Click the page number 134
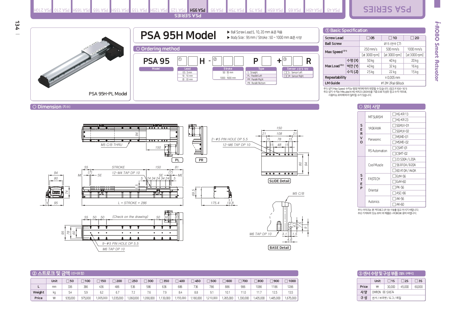452x320 pixels. coord(17,25)
